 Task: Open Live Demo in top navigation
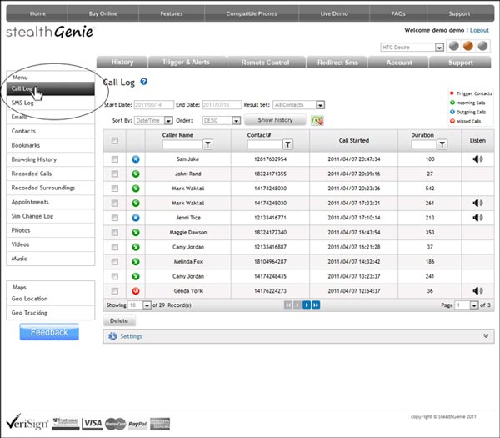point(334,13)
